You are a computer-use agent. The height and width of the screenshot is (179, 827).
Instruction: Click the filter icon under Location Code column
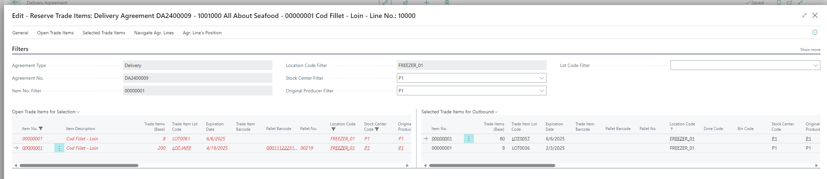pyautogui.click(x=333, y=129)
